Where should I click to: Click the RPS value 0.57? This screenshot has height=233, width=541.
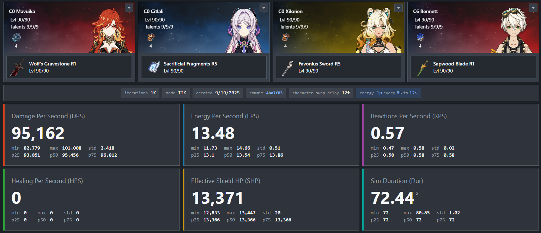(388, 133)
